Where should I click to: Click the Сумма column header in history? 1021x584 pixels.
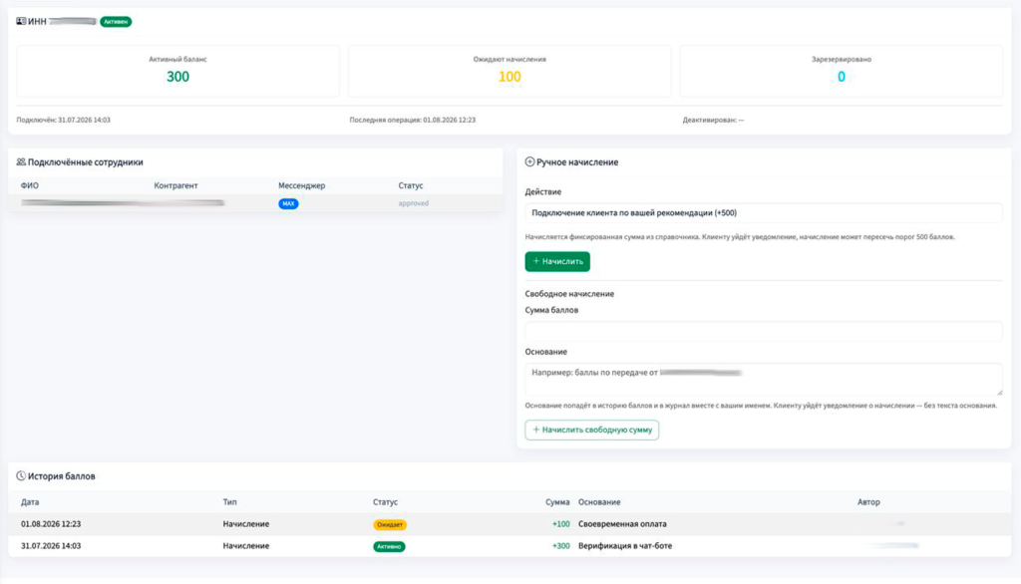point(557,502)
